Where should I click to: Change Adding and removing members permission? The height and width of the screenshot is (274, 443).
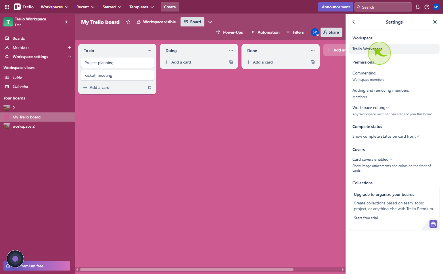click(x=394, y=93)
